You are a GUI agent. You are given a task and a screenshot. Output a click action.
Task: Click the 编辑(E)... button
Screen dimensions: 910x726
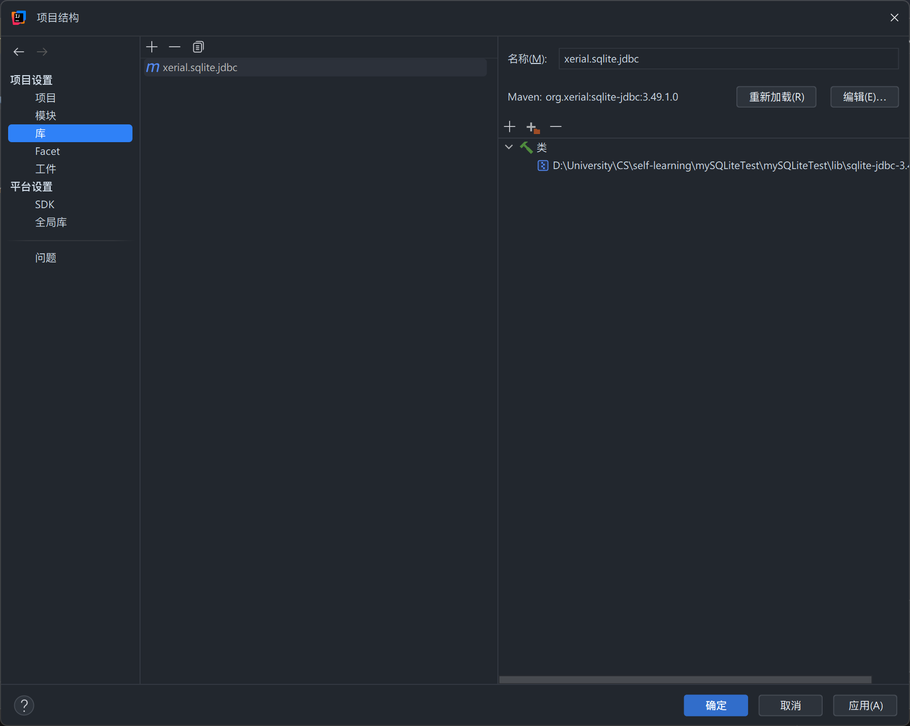864,97
